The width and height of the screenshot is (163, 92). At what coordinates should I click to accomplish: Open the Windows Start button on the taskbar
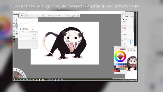tap(14, 80)
